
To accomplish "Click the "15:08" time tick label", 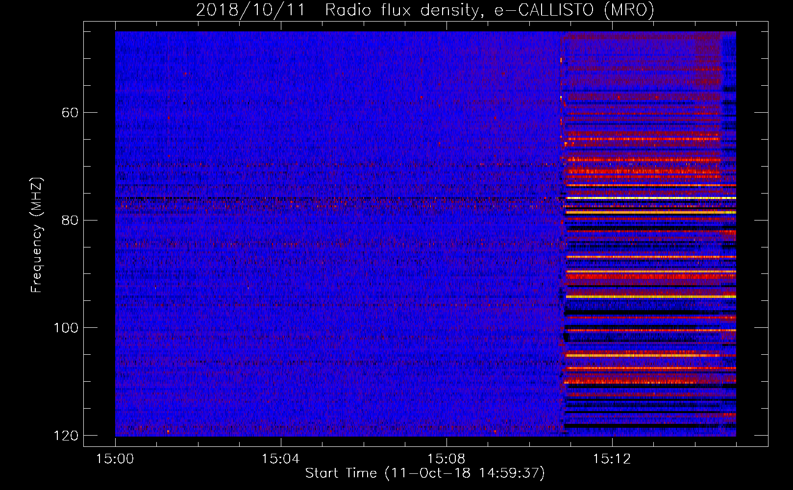I will (446, 459).
